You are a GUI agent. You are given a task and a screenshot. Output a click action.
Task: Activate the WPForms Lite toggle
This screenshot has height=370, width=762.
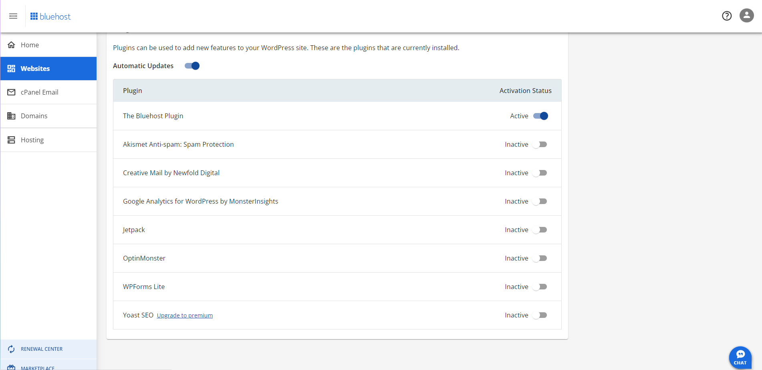coord(540,287)
